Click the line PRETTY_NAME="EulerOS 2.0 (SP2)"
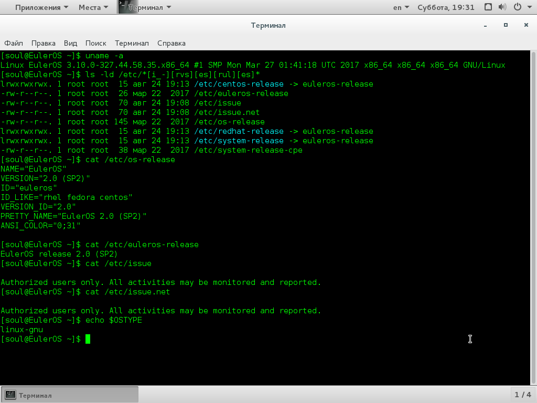The width and height of the screenshot is (537, 403). (x=73, y=216)
